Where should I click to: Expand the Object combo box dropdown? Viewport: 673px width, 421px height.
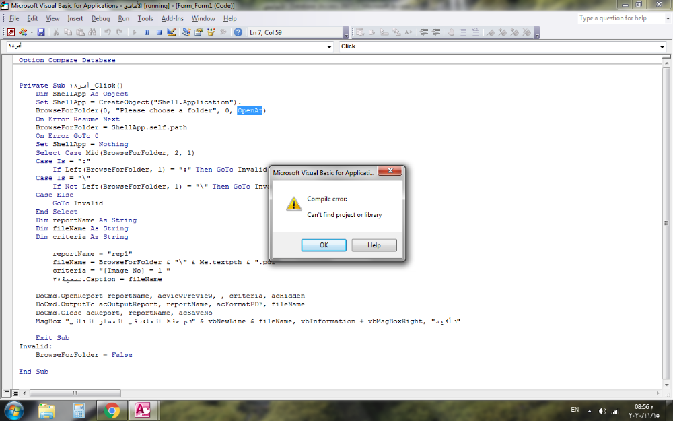tap(329, 47)
